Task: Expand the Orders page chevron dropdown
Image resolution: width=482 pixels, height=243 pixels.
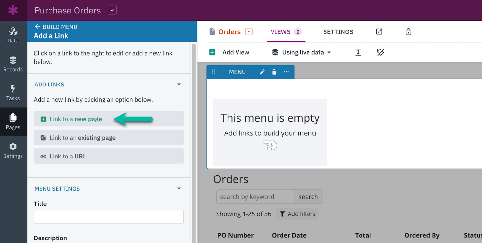Action: click(x=248, y=32)
